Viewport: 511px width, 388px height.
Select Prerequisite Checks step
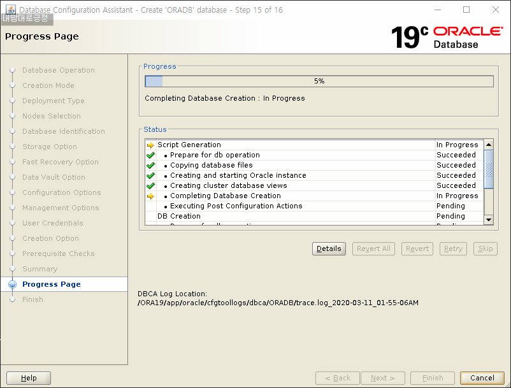pyautogui.click(x=59, y=254)
